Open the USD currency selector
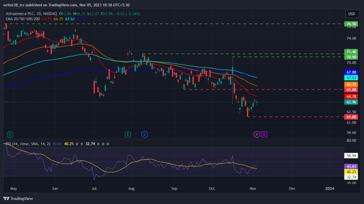This screenshot has width=364, height=204. click(x=352, y=14)
